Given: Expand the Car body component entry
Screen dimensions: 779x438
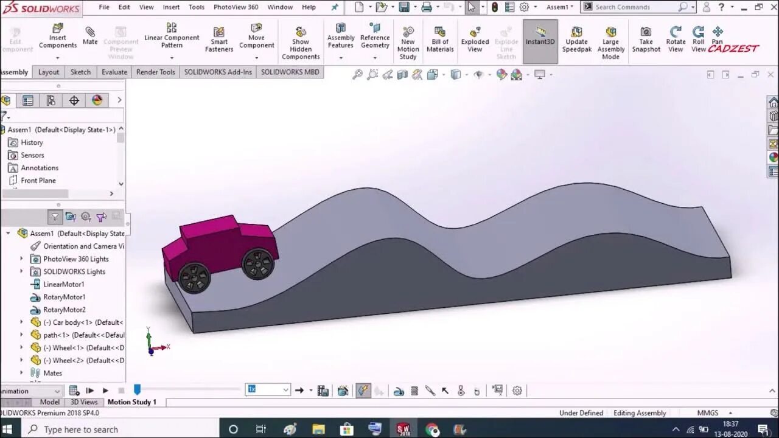Looking at the screenshot, I should [x=20, y=322].
